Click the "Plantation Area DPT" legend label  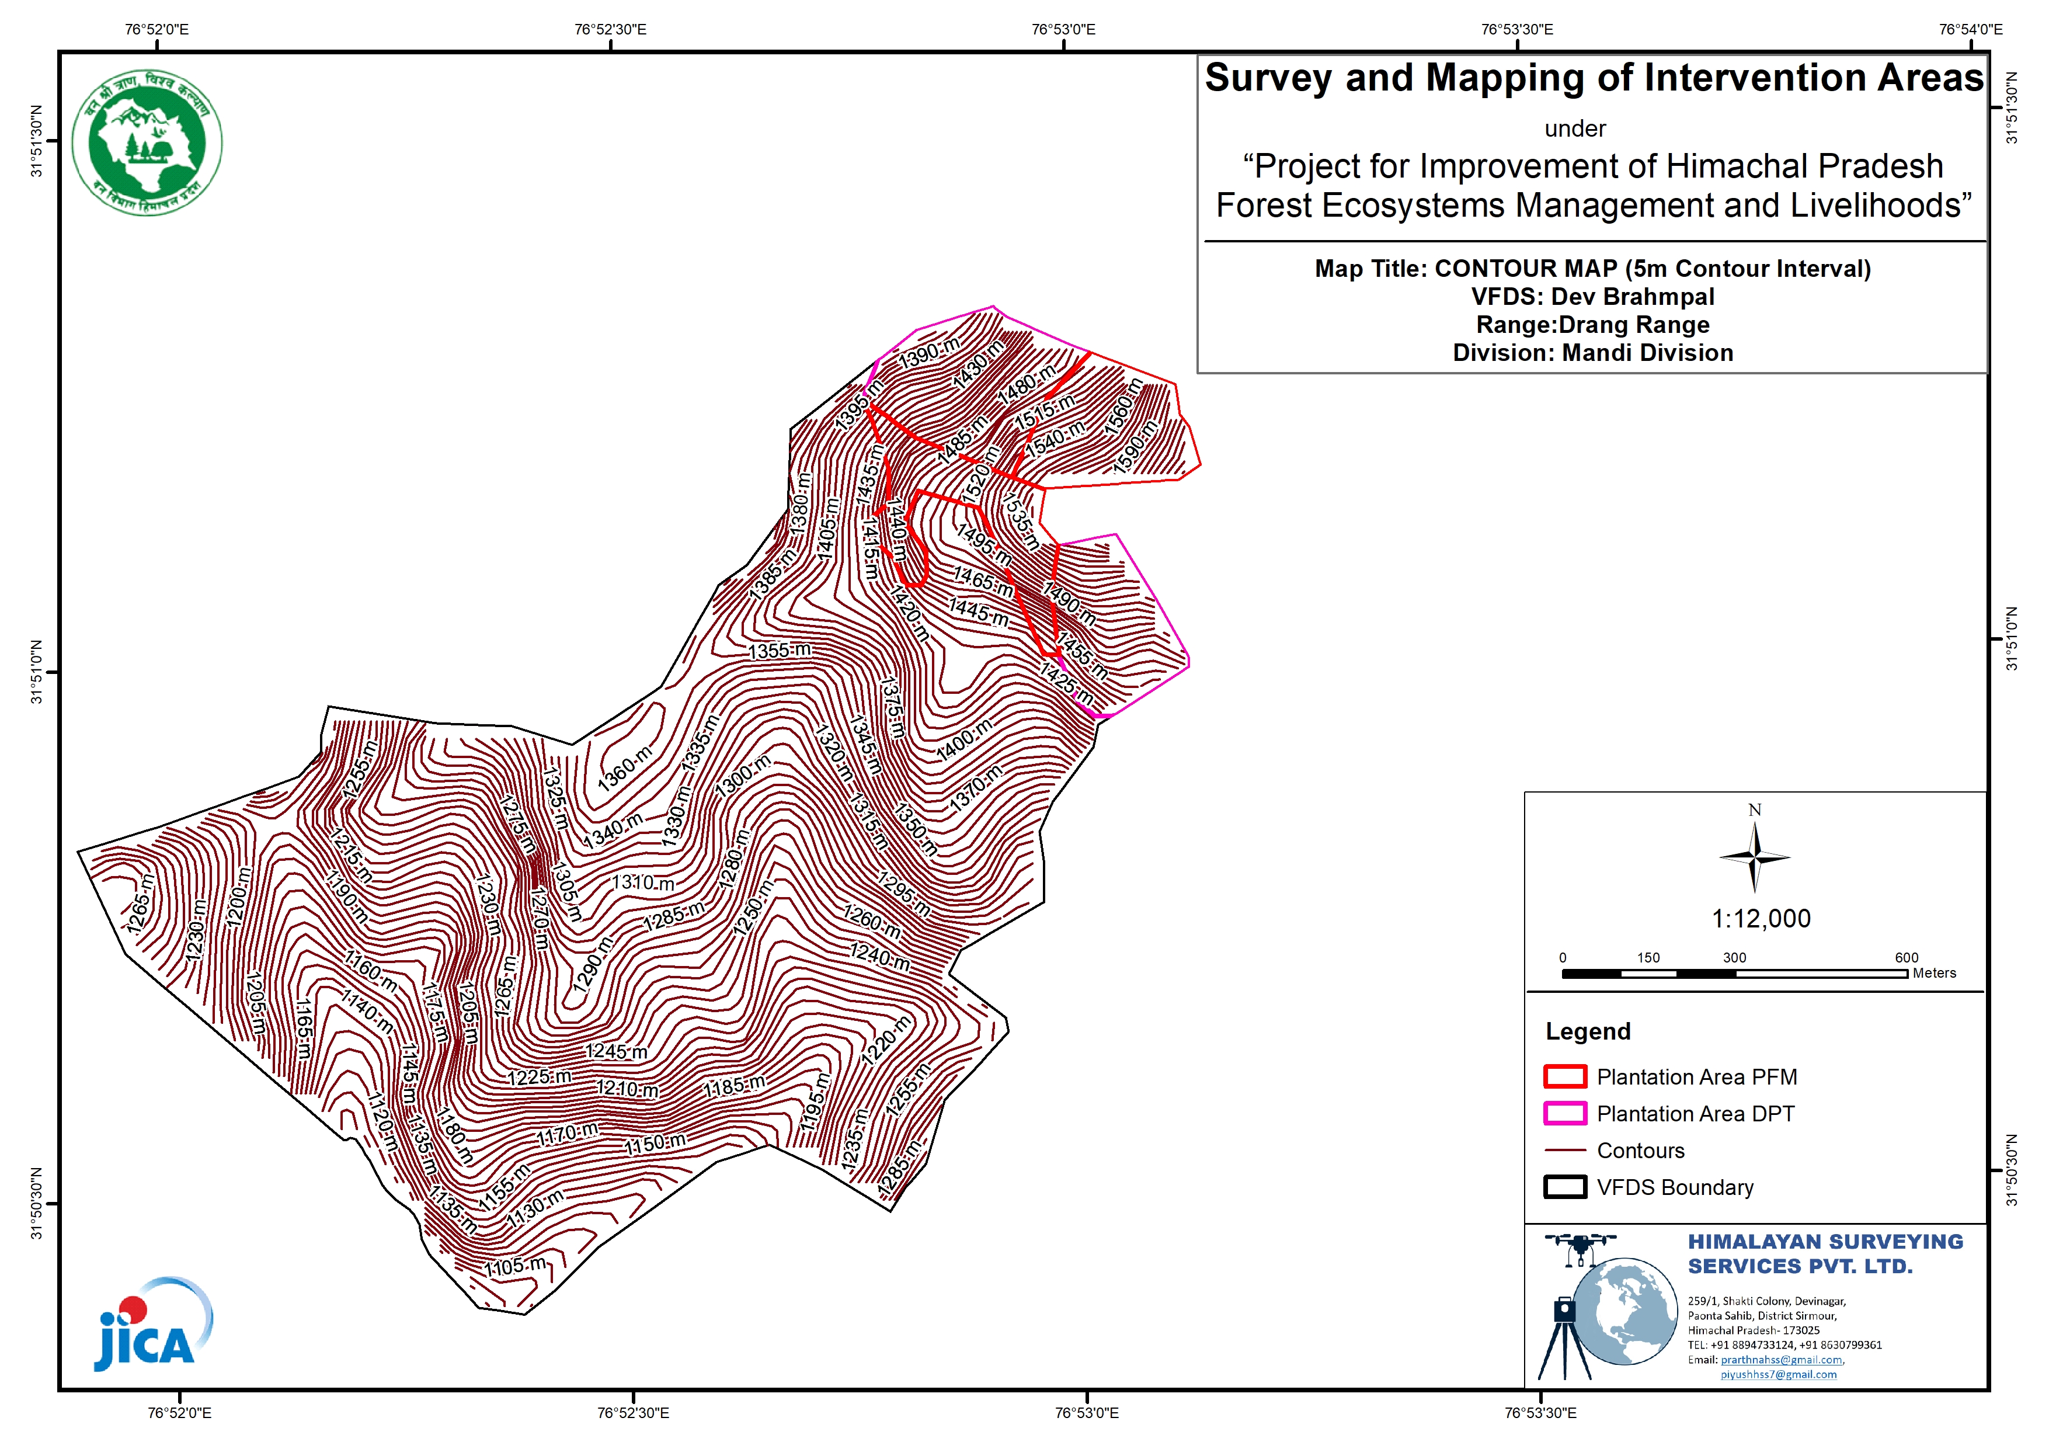pyautogui.click(x=1695, y=1113)
